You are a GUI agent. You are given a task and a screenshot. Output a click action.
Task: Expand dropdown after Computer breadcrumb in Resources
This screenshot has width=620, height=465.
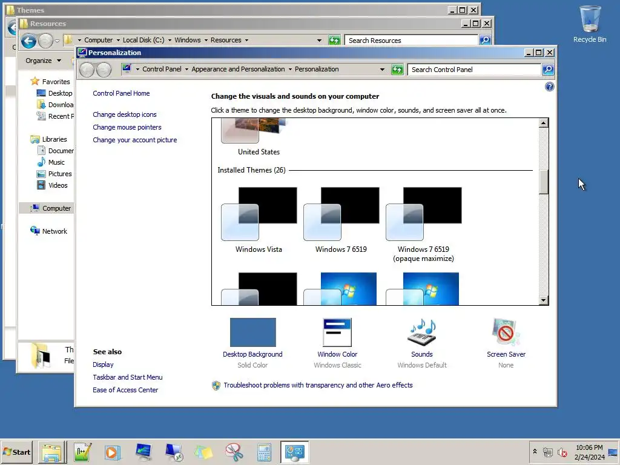(x=118, y=40)
